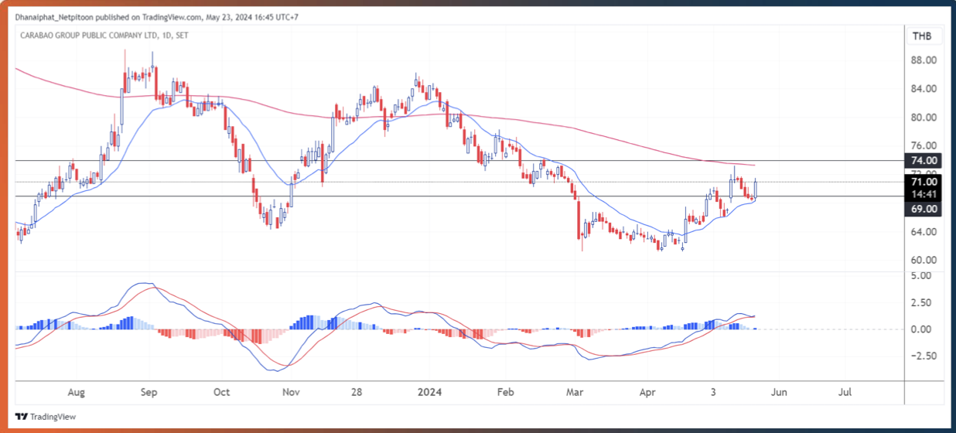Click the Feb label on time axis
Image resolution: width=956 pixels, height=433 pixels.
(505, 392)
